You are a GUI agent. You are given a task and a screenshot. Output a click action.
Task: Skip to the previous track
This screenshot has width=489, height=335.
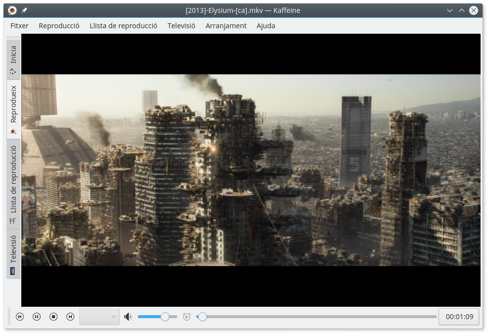(20, 317)
